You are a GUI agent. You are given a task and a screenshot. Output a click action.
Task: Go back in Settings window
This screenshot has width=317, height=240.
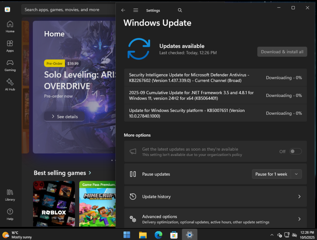click(123, 10)
